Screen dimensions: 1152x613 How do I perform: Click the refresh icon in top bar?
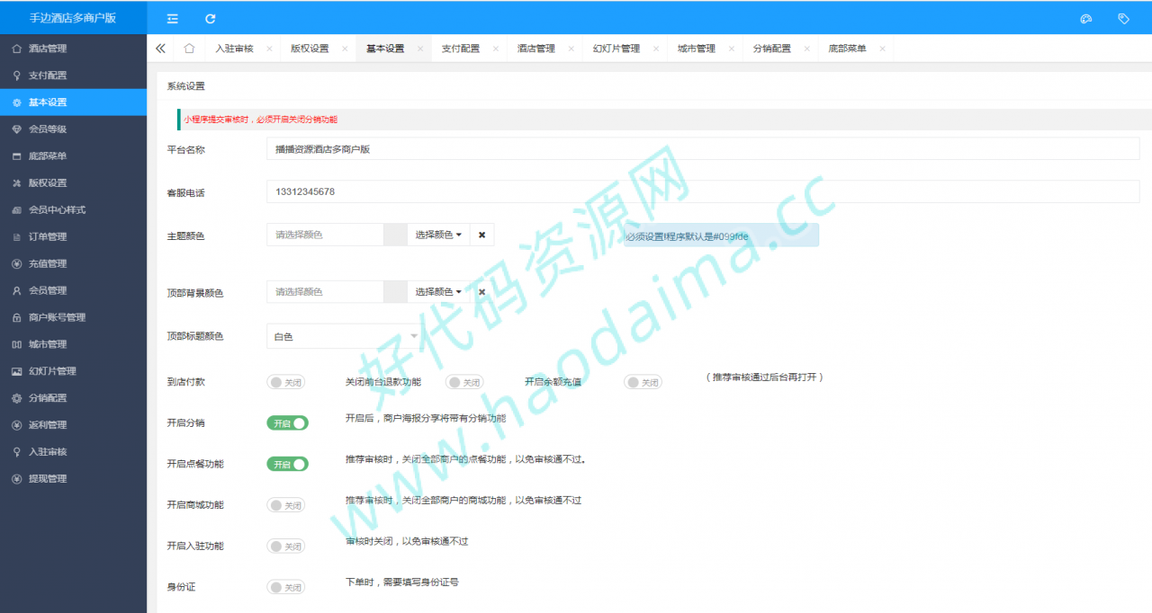coord(210,18)
